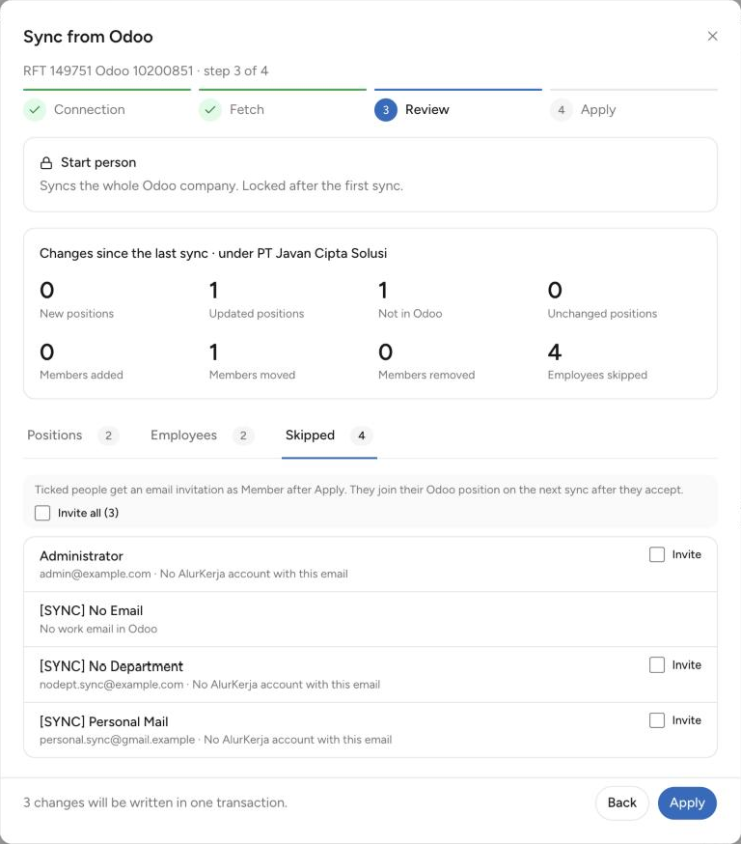Click the 'Updated positions' count

click(x=213, y=290)
